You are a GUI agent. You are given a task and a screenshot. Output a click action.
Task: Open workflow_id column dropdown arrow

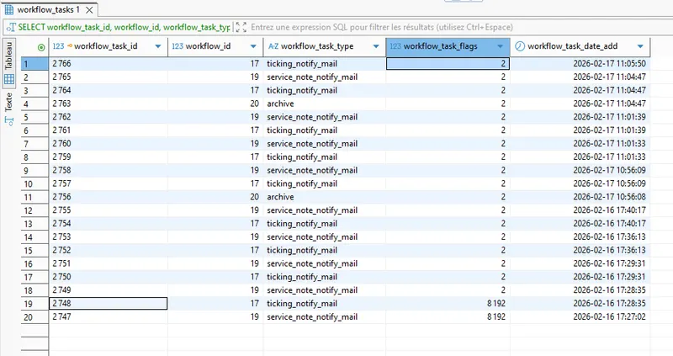[253, 46]
